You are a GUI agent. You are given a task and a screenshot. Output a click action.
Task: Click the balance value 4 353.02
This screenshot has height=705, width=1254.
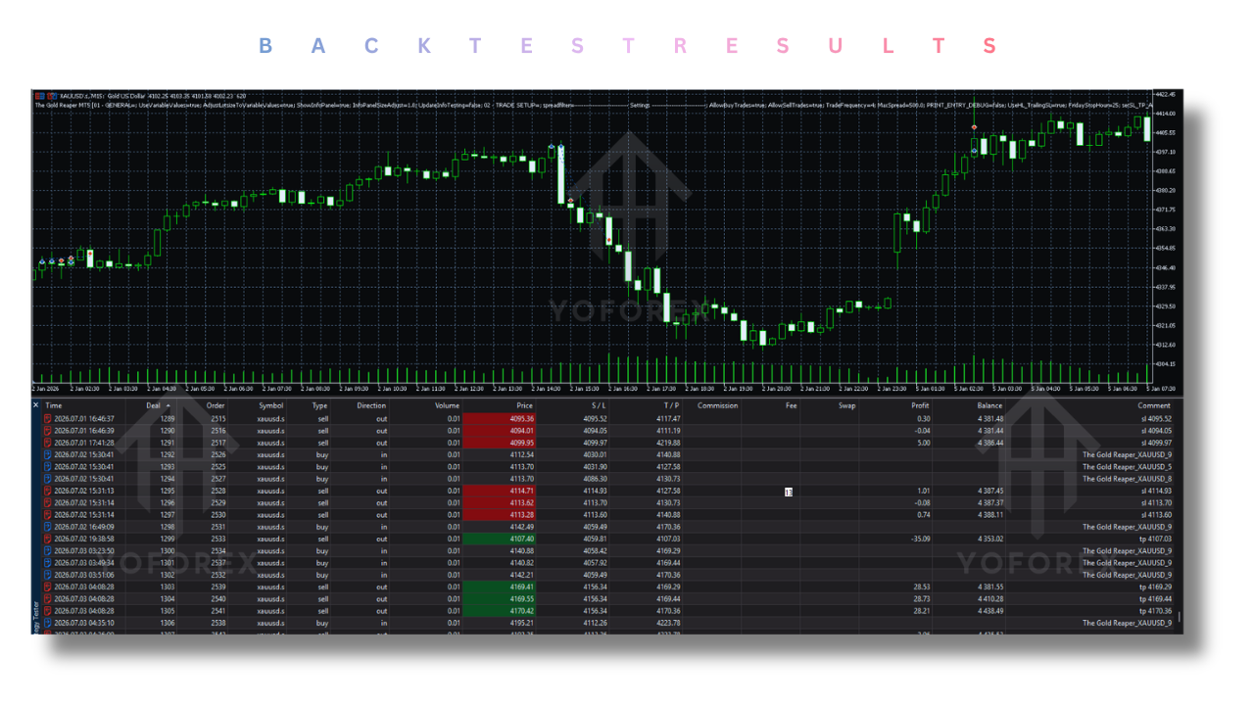989,539
